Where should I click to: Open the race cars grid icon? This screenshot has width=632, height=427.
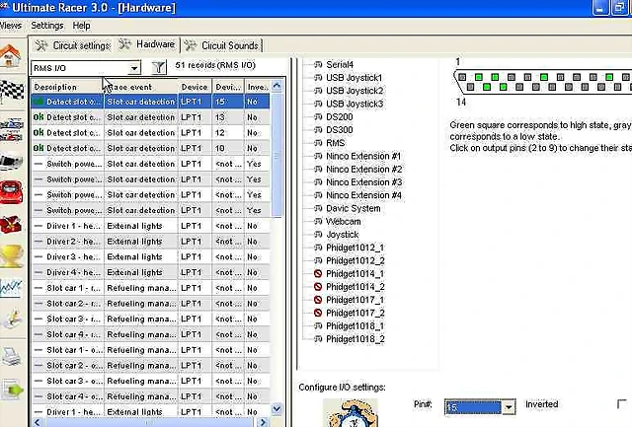[11, 129]
